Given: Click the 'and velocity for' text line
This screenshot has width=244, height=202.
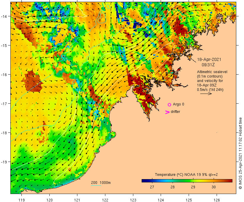Looking at the screenshot, I should click(x=210, y=81).
